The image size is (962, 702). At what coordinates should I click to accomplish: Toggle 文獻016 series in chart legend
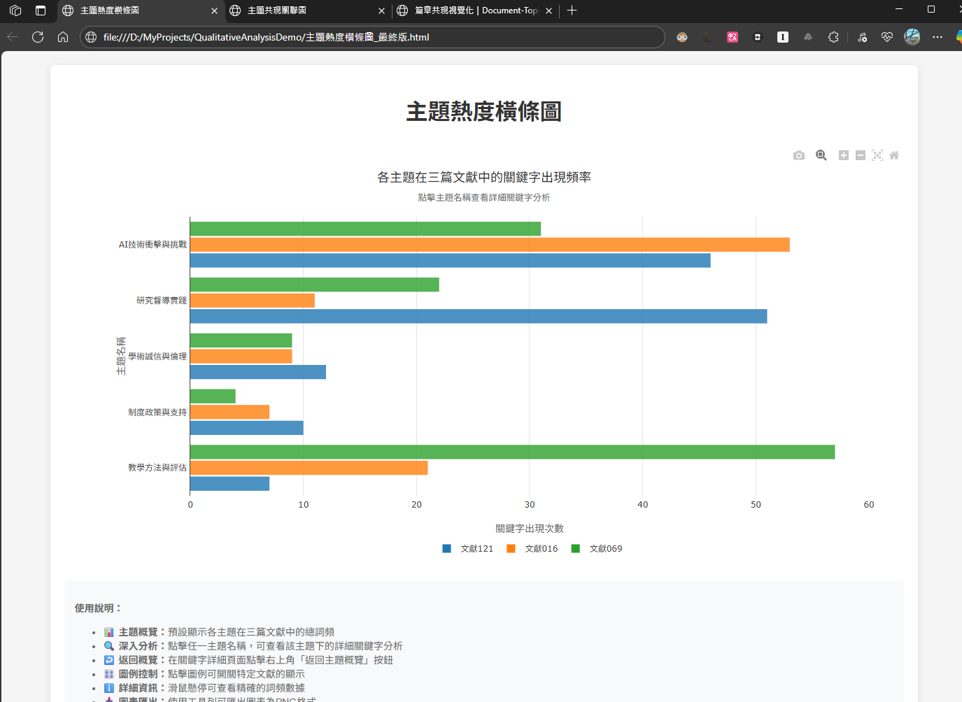533,549
